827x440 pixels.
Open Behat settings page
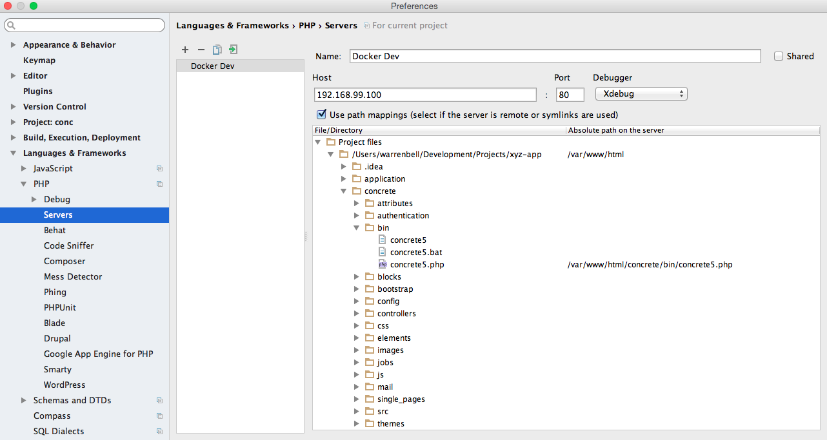(x=55, y=231)
